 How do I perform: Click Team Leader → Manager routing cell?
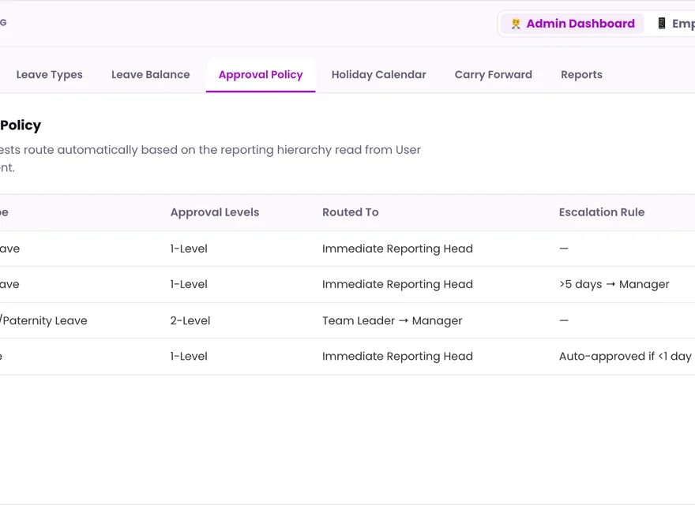pyautogui.click(x=393, y=320)
